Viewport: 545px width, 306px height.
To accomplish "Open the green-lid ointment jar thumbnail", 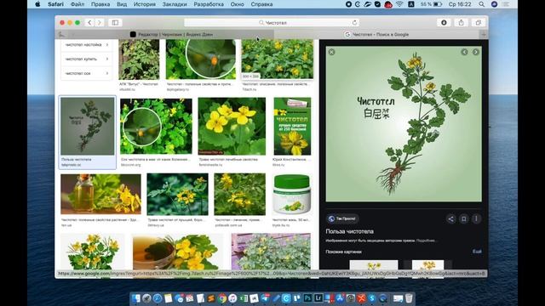I will pyautogui.click(x=291, y=195).
